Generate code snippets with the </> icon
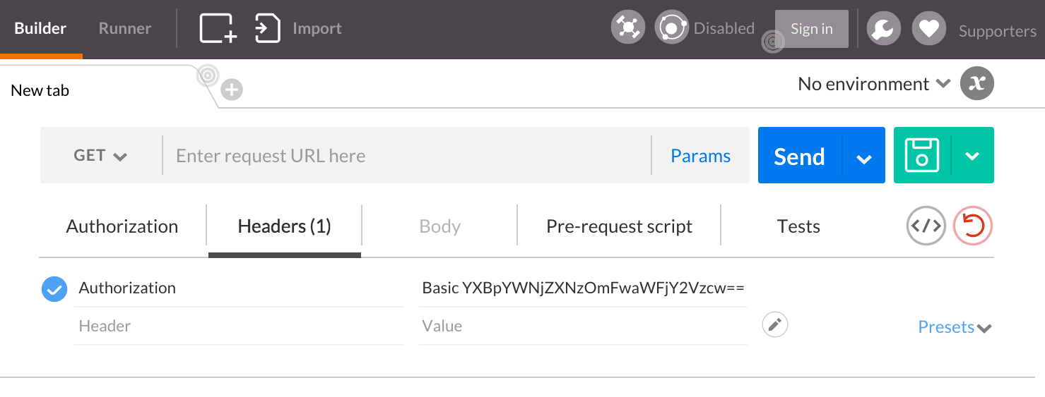This screenshot has height=397, width=1045. pyautogui.click(x=926, y=226)
